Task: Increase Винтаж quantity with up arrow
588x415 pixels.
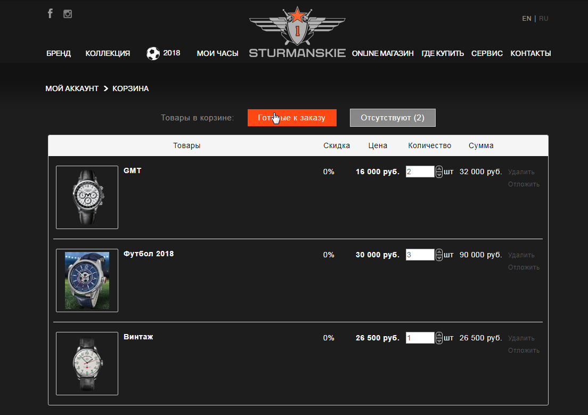Action: coord(439,335)
